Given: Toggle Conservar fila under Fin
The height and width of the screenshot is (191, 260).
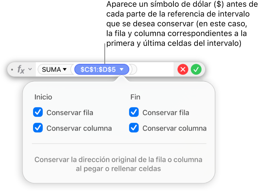Looking at the screenshot, I should point(134,112).
